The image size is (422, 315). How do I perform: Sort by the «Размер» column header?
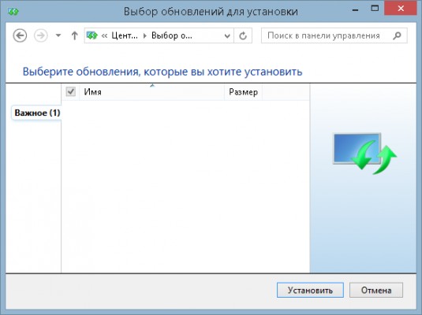243,92
